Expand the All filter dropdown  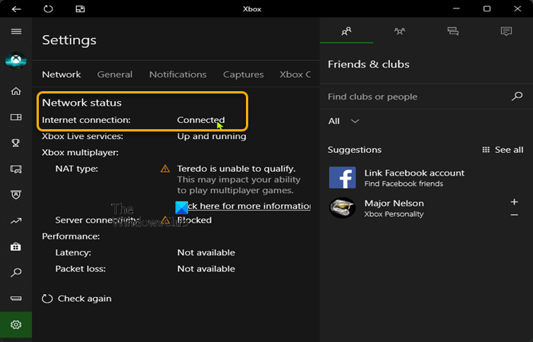coord(343,121)
